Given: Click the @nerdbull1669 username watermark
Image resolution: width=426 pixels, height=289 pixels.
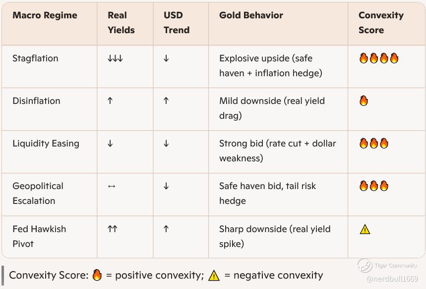Looking at the screenshot, I should click(x=392, y=279).
